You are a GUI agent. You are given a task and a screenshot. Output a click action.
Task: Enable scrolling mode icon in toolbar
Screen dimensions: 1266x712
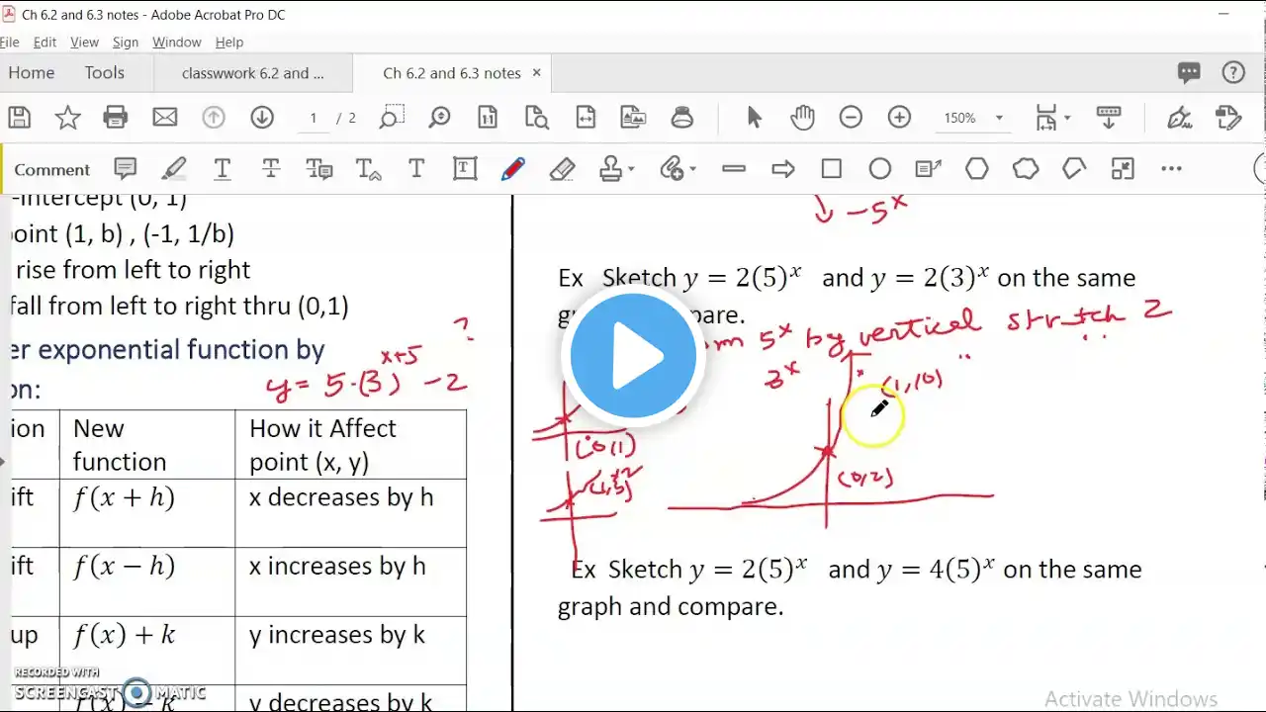[x=1109, y=118]
